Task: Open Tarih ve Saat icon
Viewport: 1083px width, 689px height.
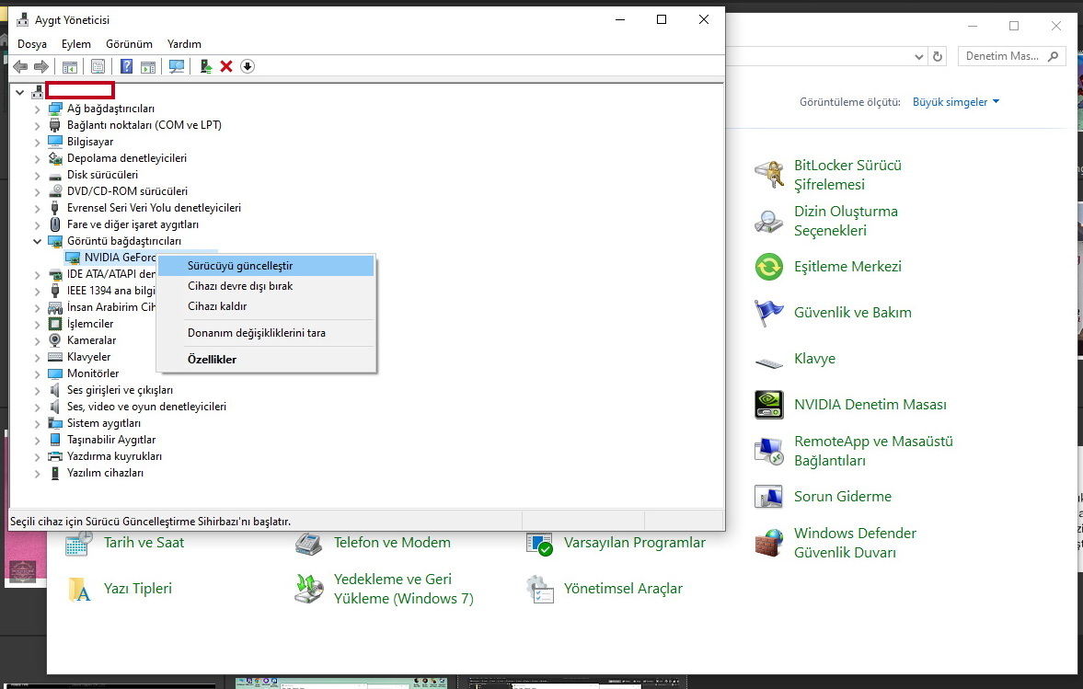Action: pyautogui.click(x=79, y=543)
